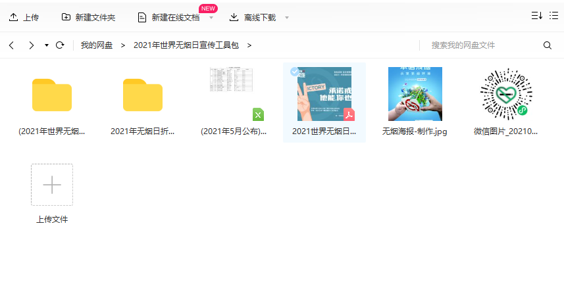Viewport: 564px width, 282px height.
Task: Go back with the left arrow
Action: [x=11, y=45]
